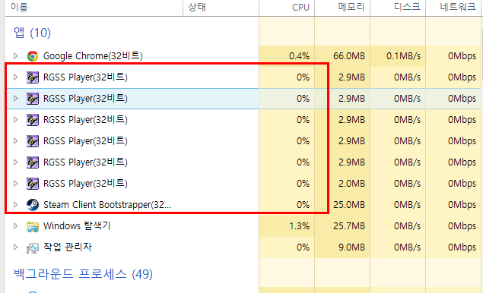Select the 작업 관리자 process name
The width and height of the screenshot is (483, 293).
point(68,247)
